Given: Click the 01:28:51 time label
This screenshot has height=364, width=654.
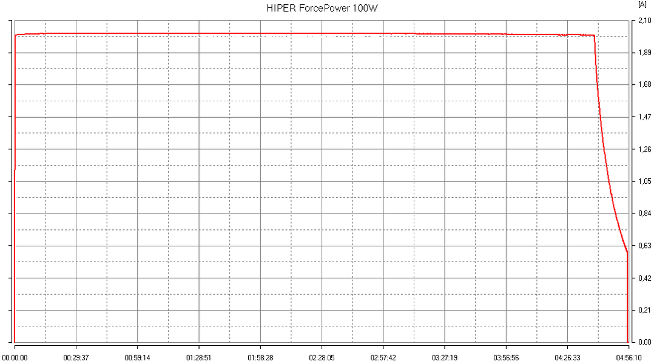Looking at the screenshot, I should coord(198,358).
